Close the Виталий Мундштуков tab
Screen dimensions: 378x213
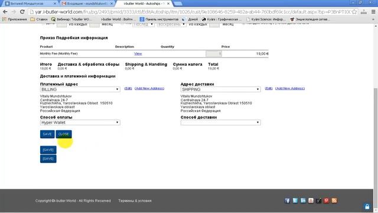pos(54,4)
